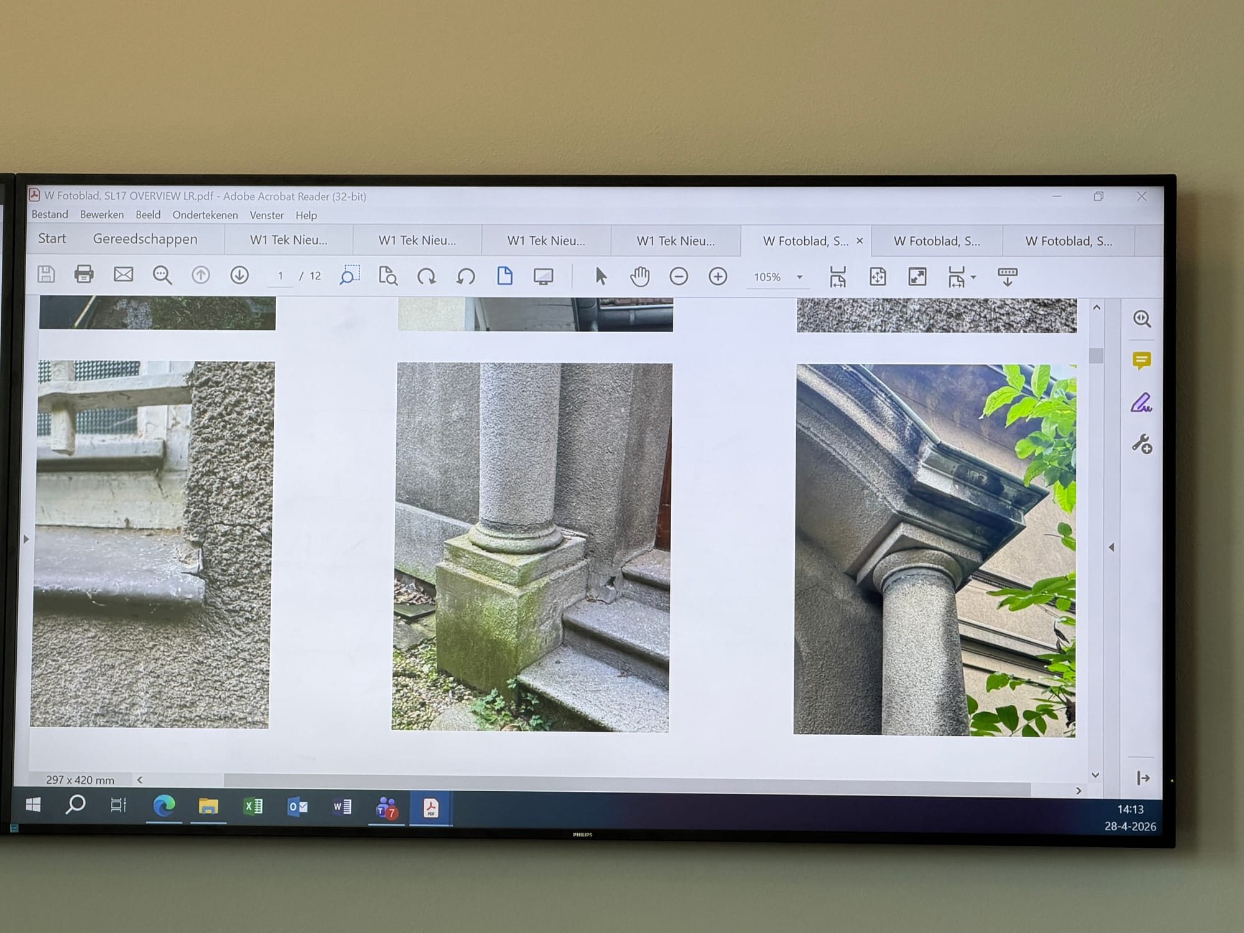This screenshot has width=1244, height=933.
Task: Open Fill & Sign pen icon
Action: [x=1141, y=403]
